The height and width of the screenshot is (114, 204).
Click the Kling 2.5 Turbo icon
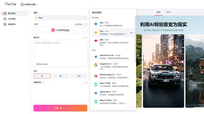pyautogui.click(x=96, y=101)
